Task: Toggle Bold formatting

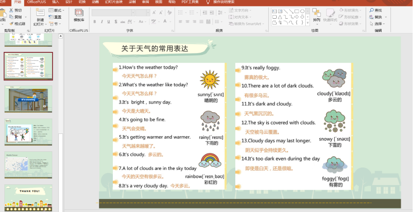Action: [x=95, y=22]
